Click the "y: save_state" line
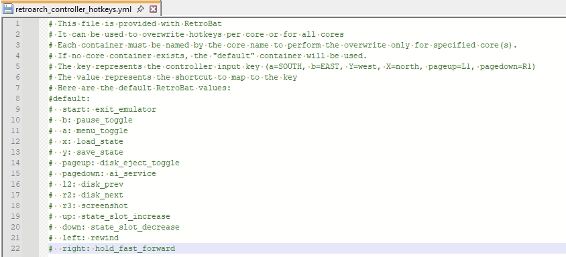Viewport: 566px width, 257px height. point(86,152)
